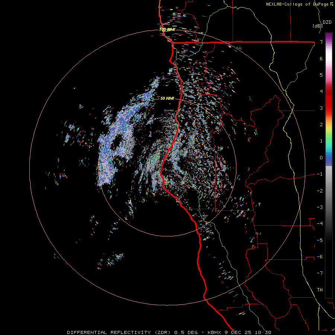335x335 pixels.
Task: Click the 6 value on the scale
Action: coord(321,58)
